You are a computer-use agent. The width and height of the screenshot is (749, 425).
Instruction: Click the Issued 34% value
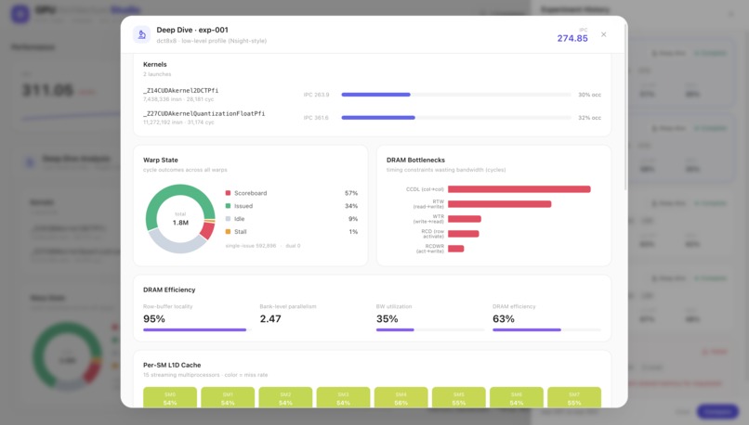(351, 206)
